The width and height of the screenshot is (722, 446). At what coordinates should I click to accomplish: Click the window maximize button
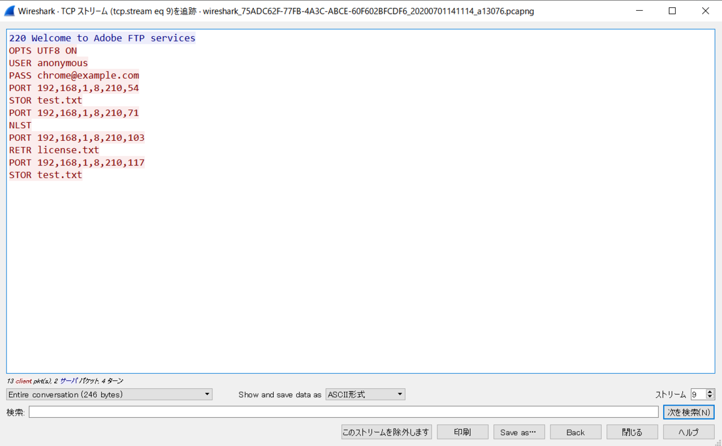(672, 11)
